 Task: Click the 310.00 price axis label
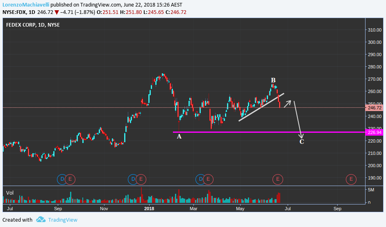(x=375, y=30)
